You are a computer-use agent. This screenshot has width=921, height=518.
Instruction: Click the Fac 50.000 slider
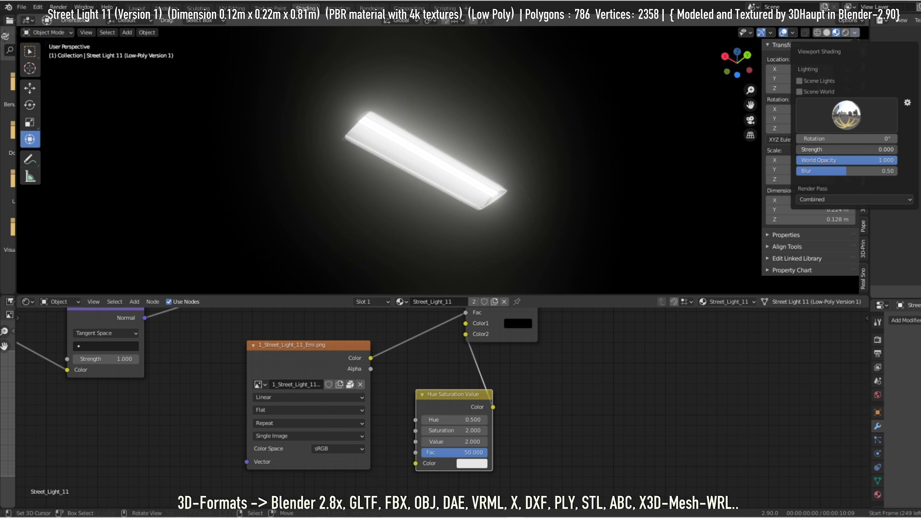click(454, 453)
